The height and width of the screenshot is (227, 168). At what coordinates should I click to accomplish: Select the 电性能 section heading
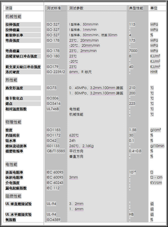click(x=11, y=165)
